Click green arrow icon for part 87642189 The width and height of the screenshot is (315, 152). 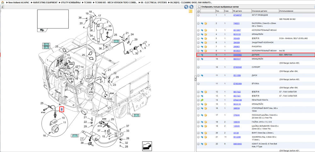click(x=202, y=100)
